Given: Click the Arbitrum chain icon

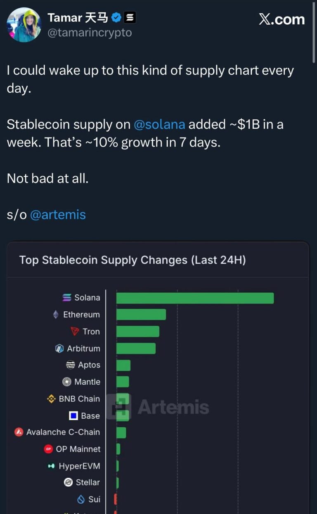Looking at the screenshot, I should pyautogui.click(x=59, y=348).
